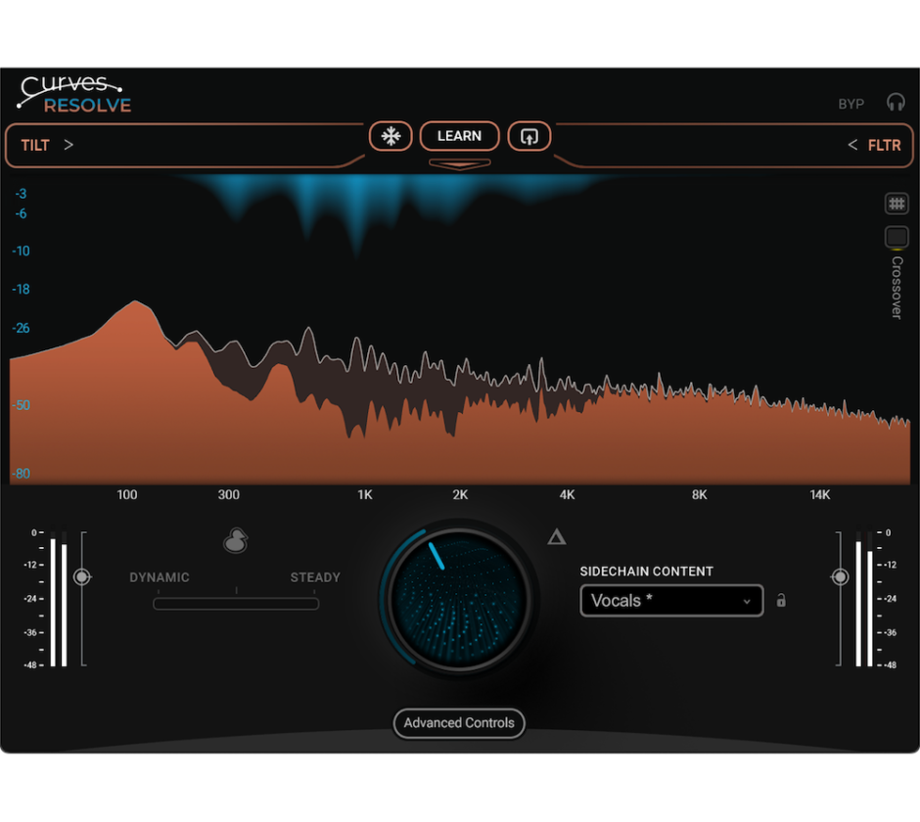Click the output level fader handle on the right
Viewport: 920px width, 822px height.
click(840, 577)
